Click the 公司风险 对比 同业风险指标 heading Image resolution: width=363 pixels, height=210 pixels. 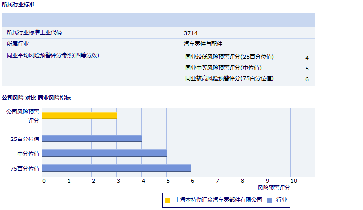coord(36,98)
